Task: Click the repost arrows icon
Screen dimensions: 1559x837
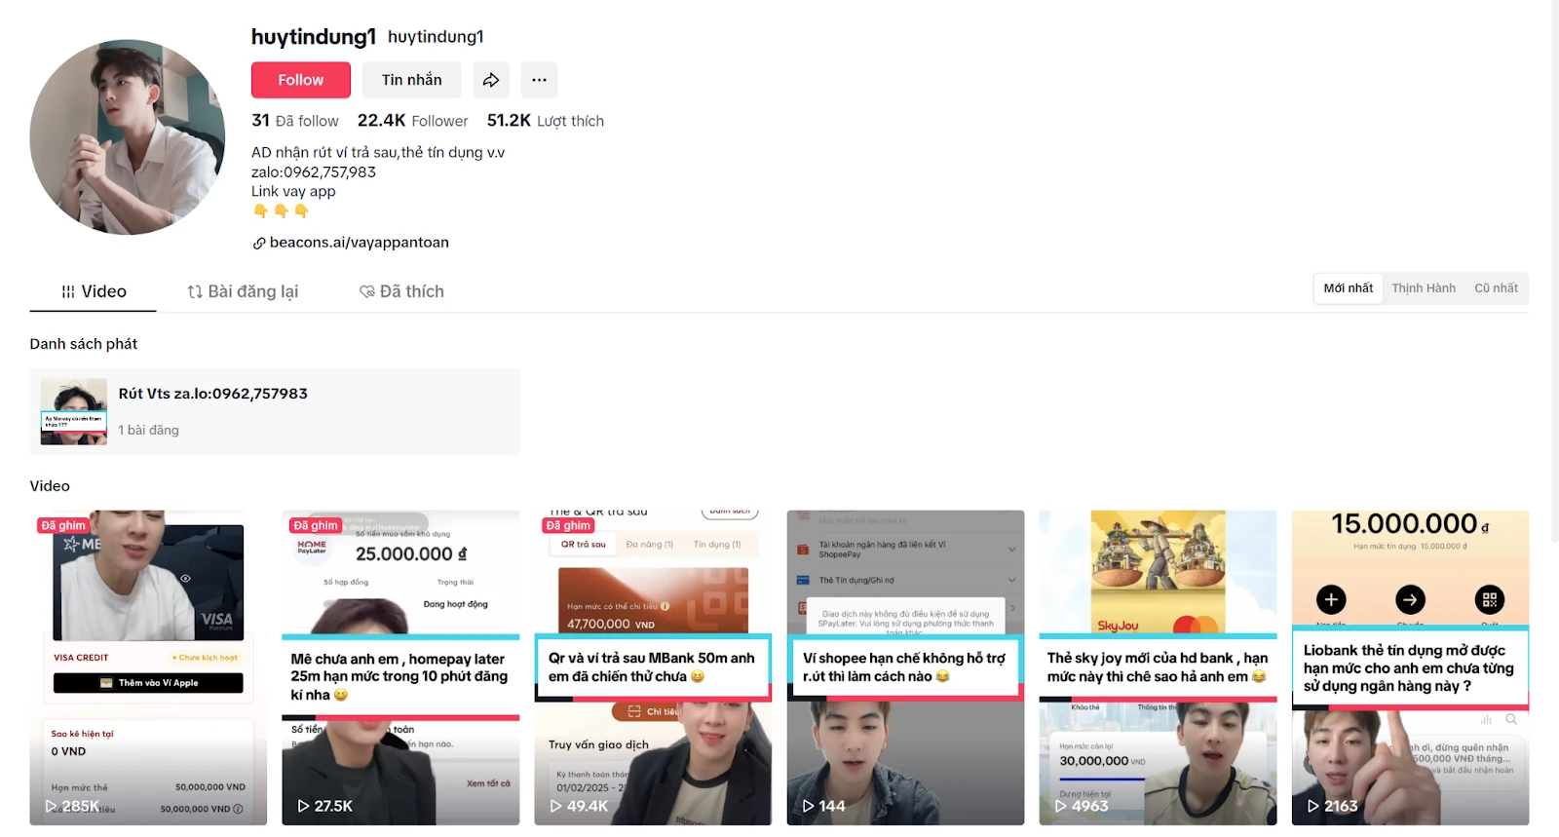Action: point(195,291)
